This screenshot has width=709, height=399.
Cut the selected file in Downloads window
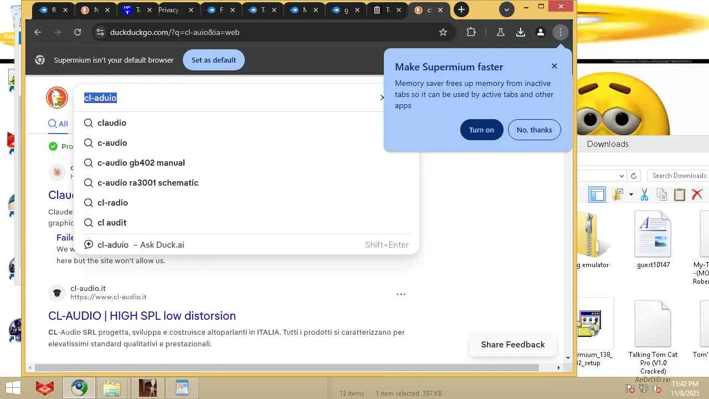[644, 195]
